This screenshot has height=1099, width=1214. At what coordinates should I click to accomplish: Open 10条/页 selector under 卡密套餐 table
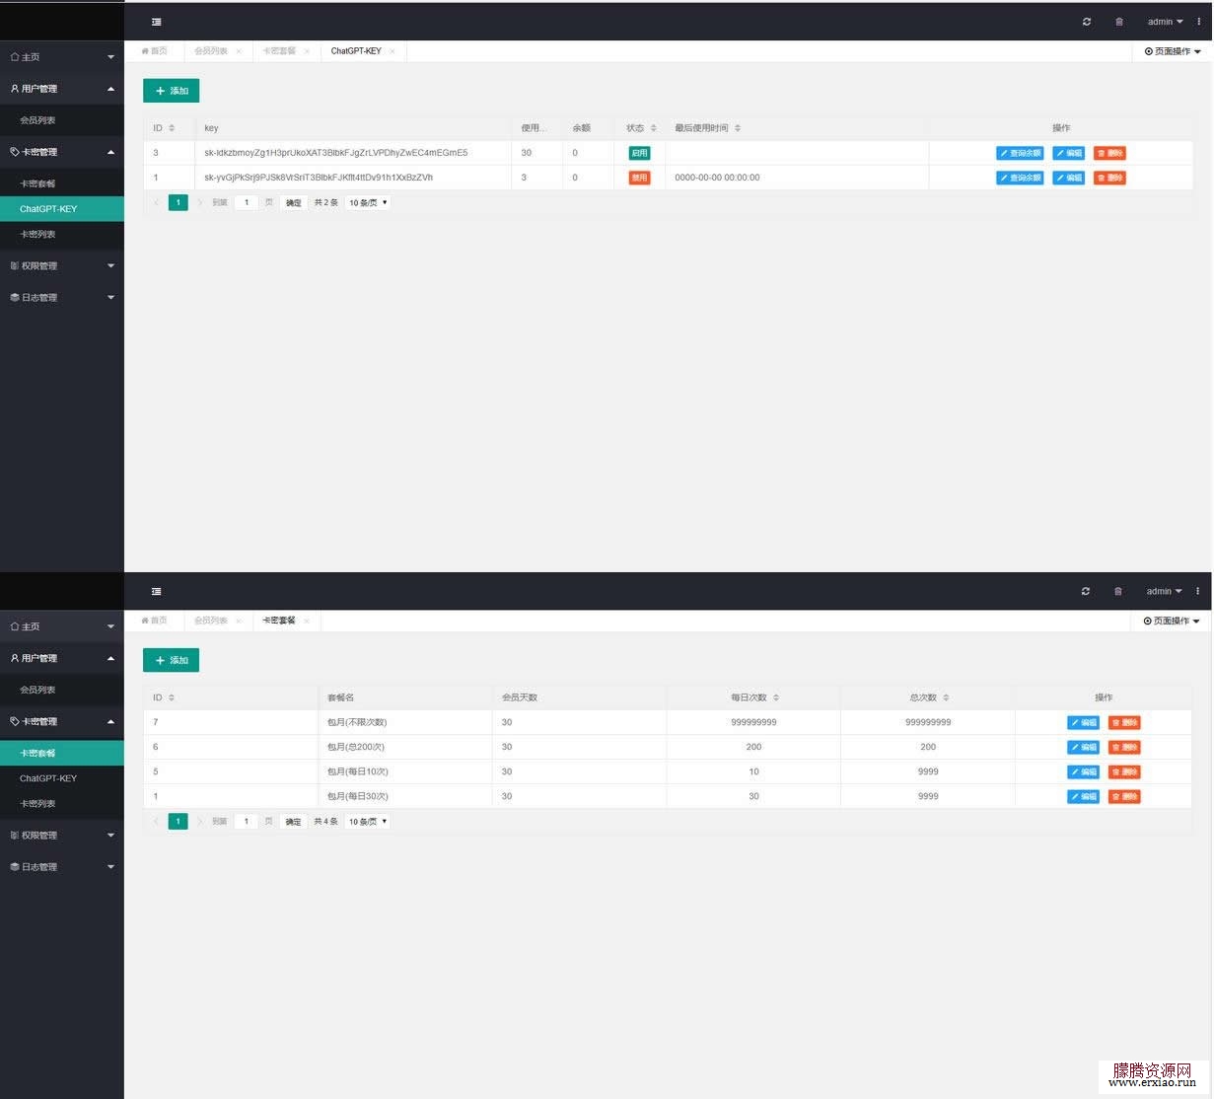coord(368,821)
